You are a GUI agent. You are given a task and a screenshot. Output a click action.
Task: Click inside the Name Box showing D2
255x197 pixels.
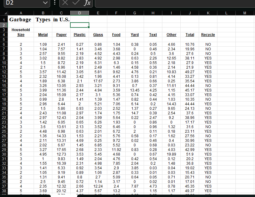[18, 4]
